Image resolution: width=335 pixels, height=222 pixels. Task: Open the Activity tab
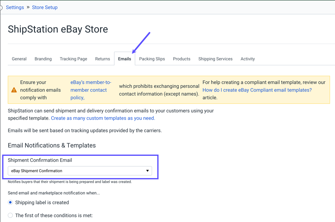pos(247,59)
